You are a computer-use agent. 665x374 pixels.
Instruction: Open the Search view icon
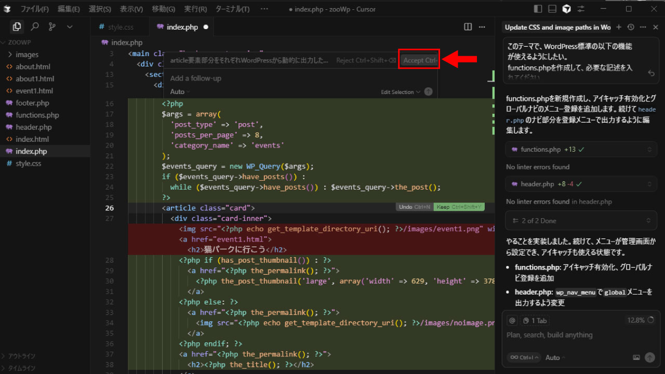coord(35,26)
